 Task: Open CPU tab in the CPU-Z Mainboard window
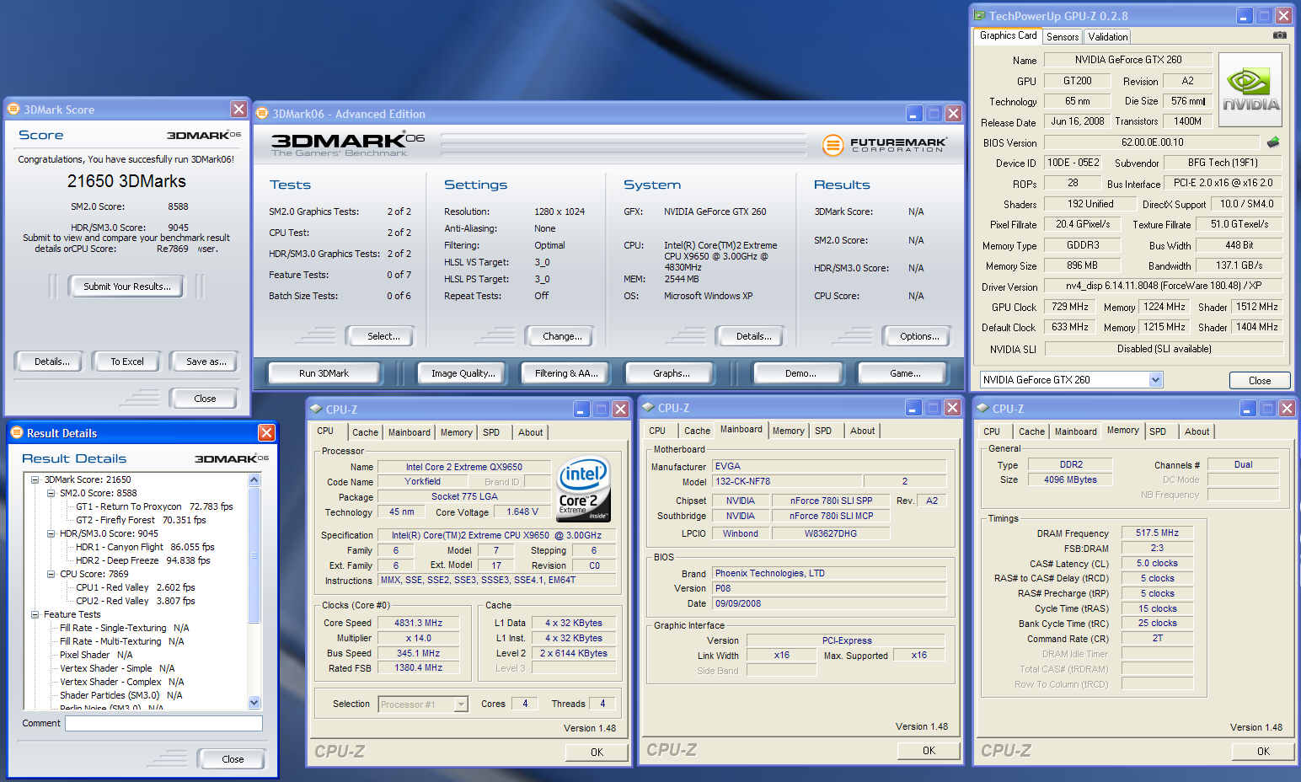657,431
